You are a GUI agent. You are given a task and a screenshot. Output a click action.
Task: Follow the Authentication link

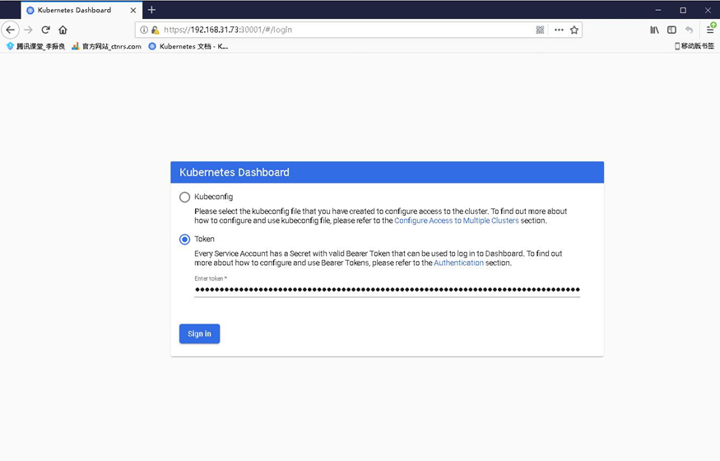coord(458,263)
